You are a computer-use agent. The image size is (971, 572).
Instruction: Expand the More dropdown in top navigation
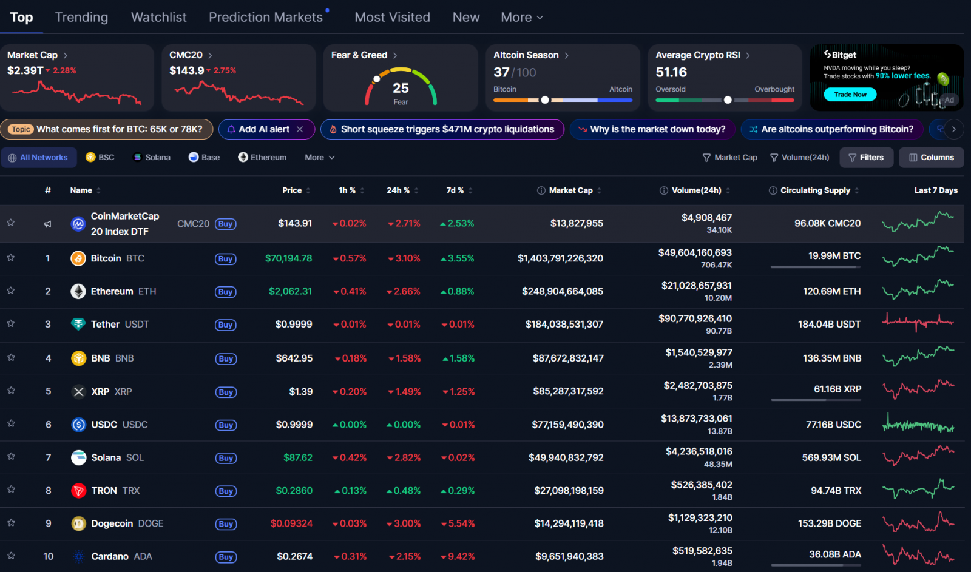coord(521,18)
